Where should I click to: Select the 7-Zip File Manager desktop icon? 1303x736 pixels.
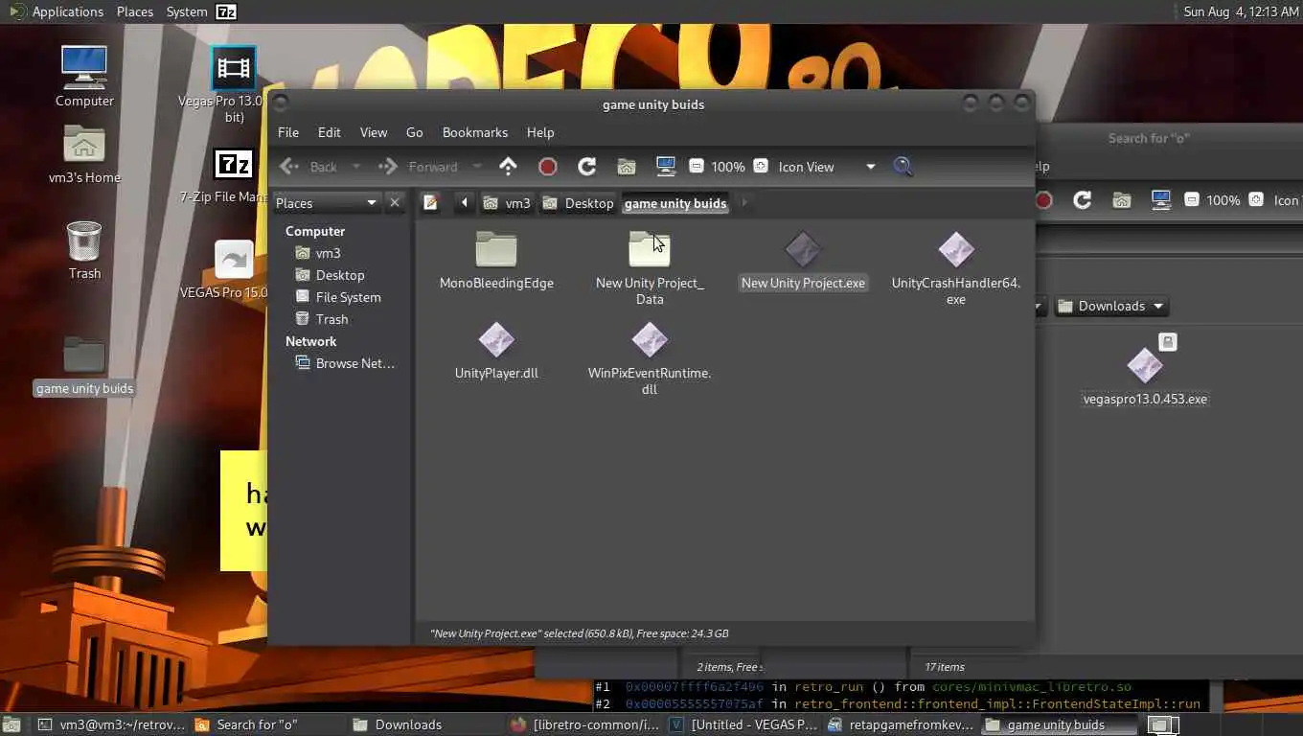pos(223,176)
